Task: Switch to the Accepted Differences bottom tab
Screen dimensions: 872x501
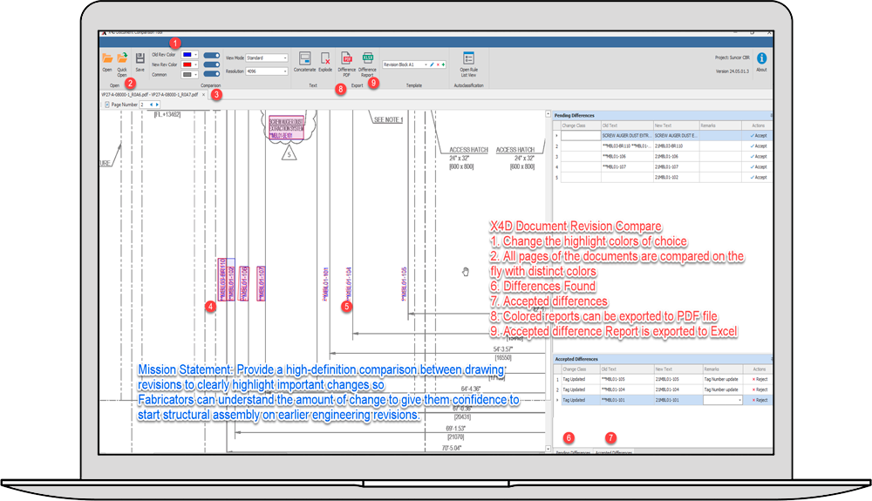Action: (x=613, y=452)
